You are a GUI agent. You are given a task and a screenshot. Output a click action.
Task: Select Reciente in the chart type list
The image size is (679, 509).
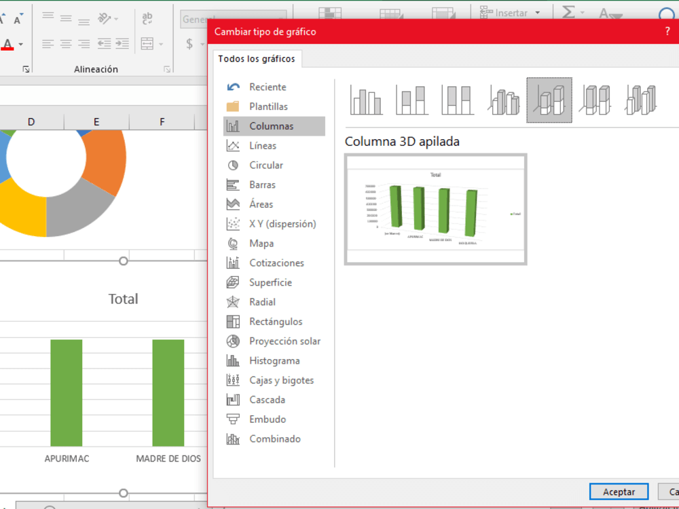pyautogui.click(x=274, y=87)
